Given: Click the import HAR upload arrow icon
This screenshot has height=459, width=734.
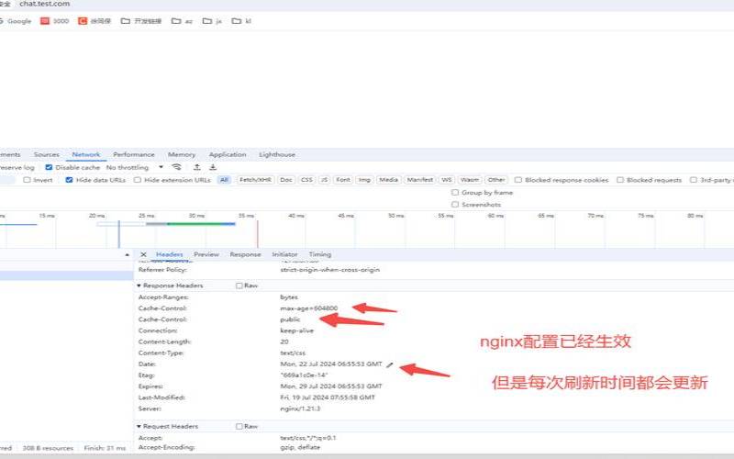Looking at the screenshot, I should click(196, 168).
